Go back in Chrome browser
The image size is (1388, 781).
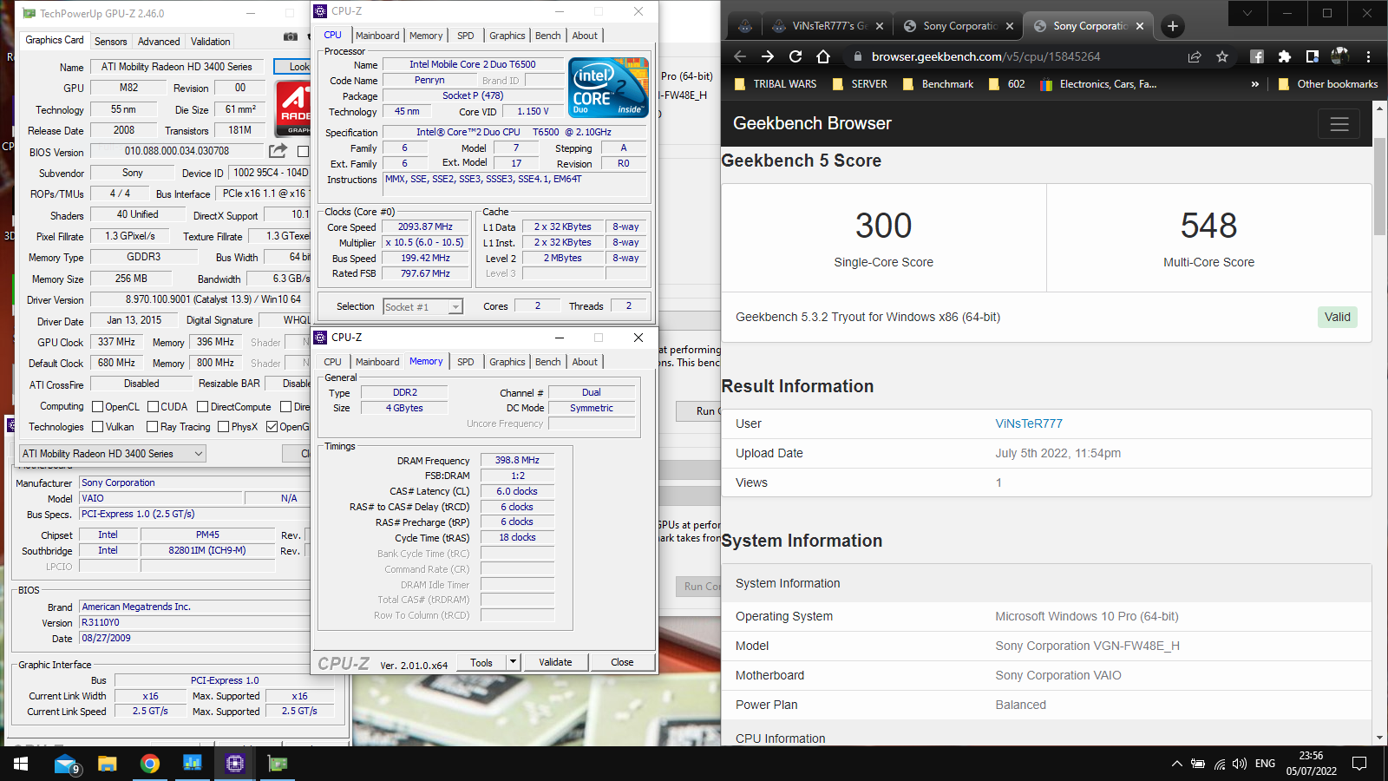pos(740,56)
